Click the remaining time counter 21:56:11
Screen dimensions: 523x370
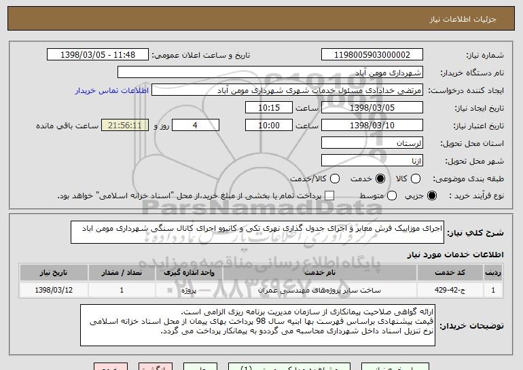pyautogui.click(x=125, y=126)
